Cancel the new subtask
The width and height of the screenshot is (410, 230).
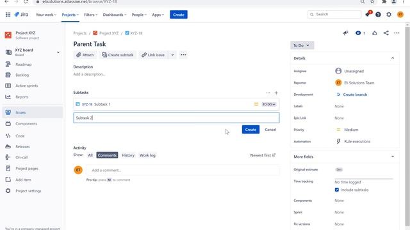click(270, 130)
